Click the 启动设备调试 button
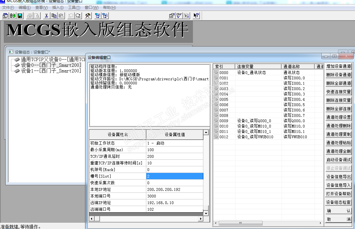Viewport: 355px width, 229px height. (339, 160)
